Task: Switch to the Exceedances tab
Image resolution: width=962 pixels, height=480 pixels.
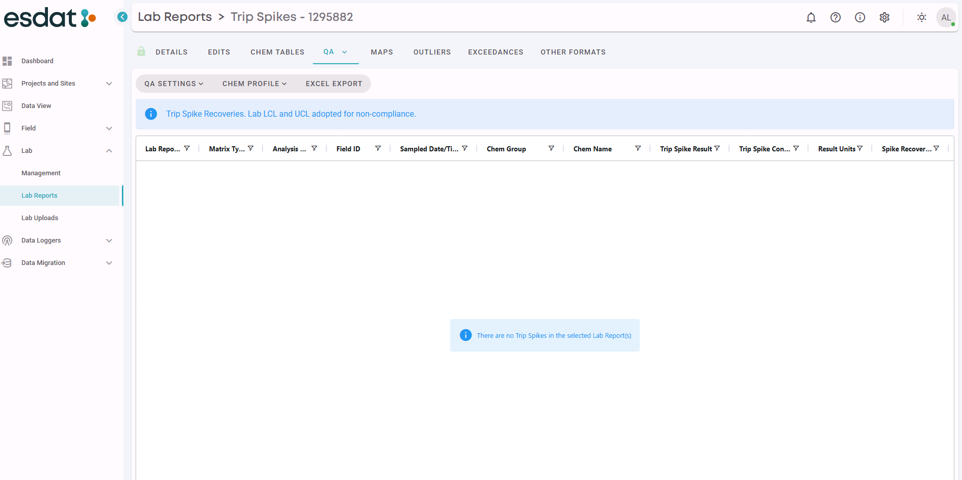Action: 495,52
